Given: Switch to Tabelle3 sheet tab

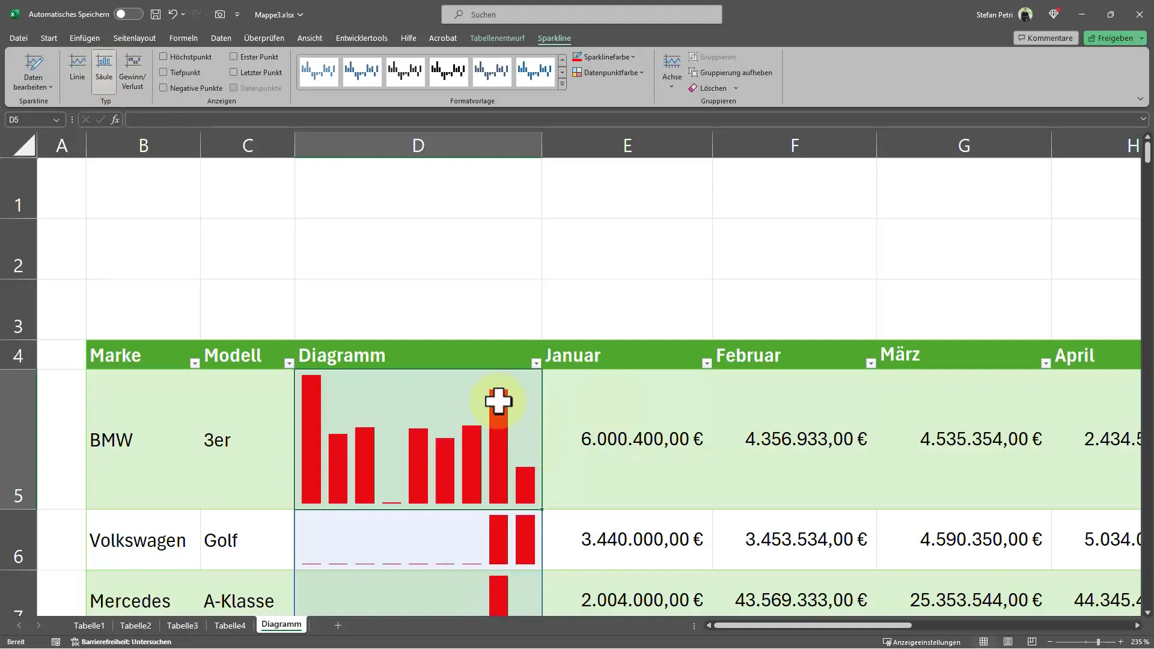Looking at the screenshot, I should 182,626.
